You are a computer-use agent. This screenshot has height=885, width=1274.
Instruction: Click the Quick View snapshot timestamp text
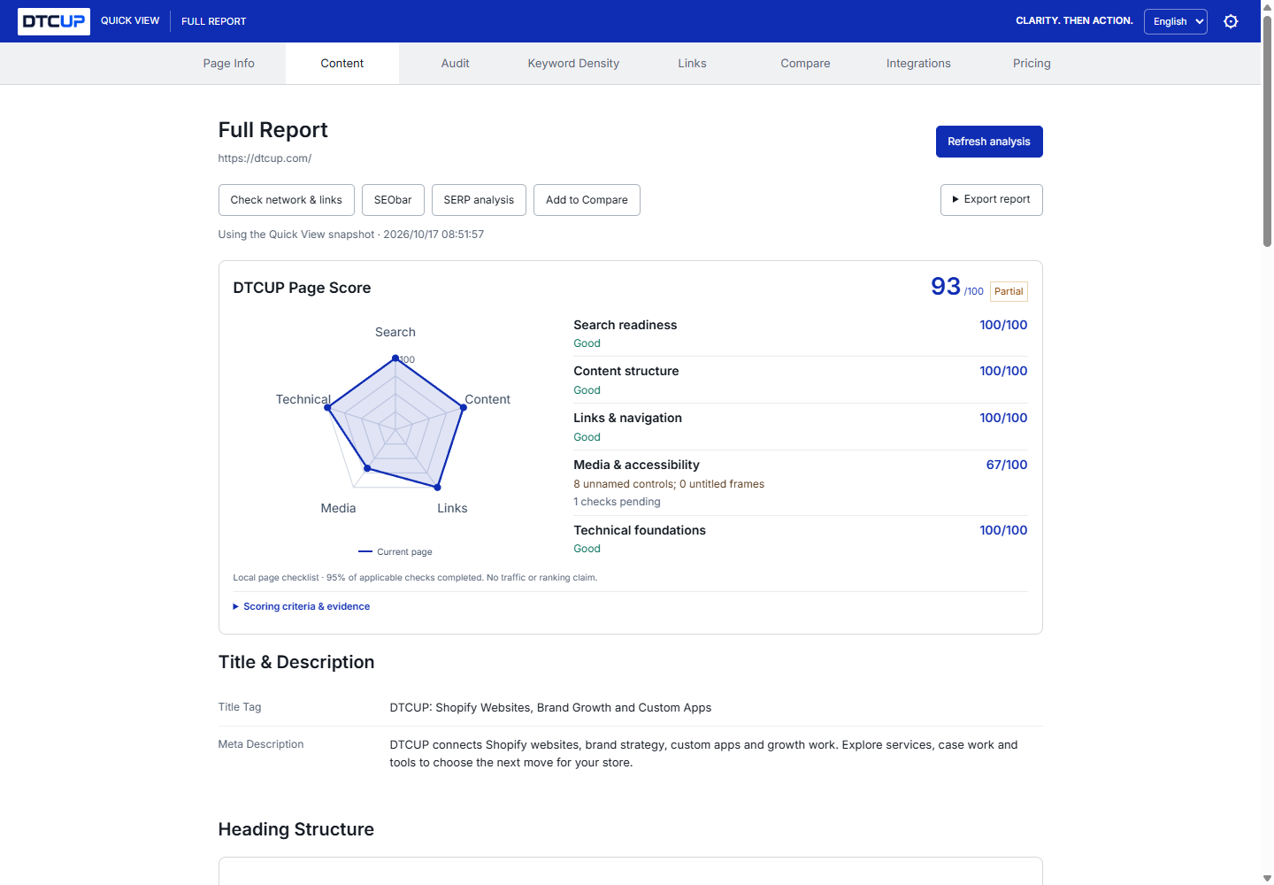(351, 235)
